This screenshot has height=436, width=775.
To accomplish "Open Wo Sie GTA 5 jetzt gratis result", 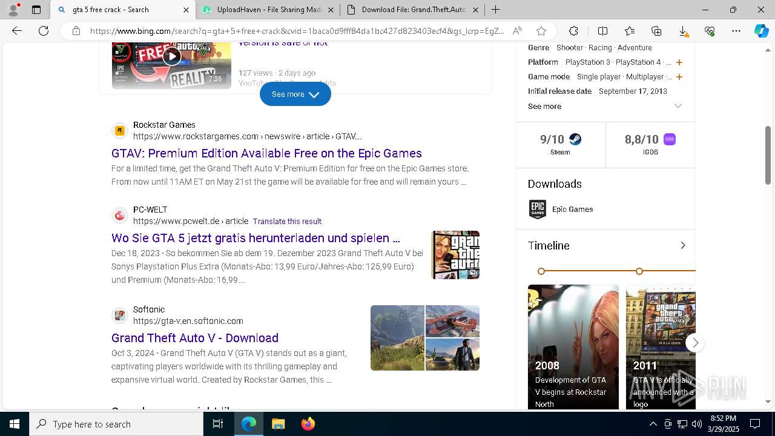I will 256,238.
